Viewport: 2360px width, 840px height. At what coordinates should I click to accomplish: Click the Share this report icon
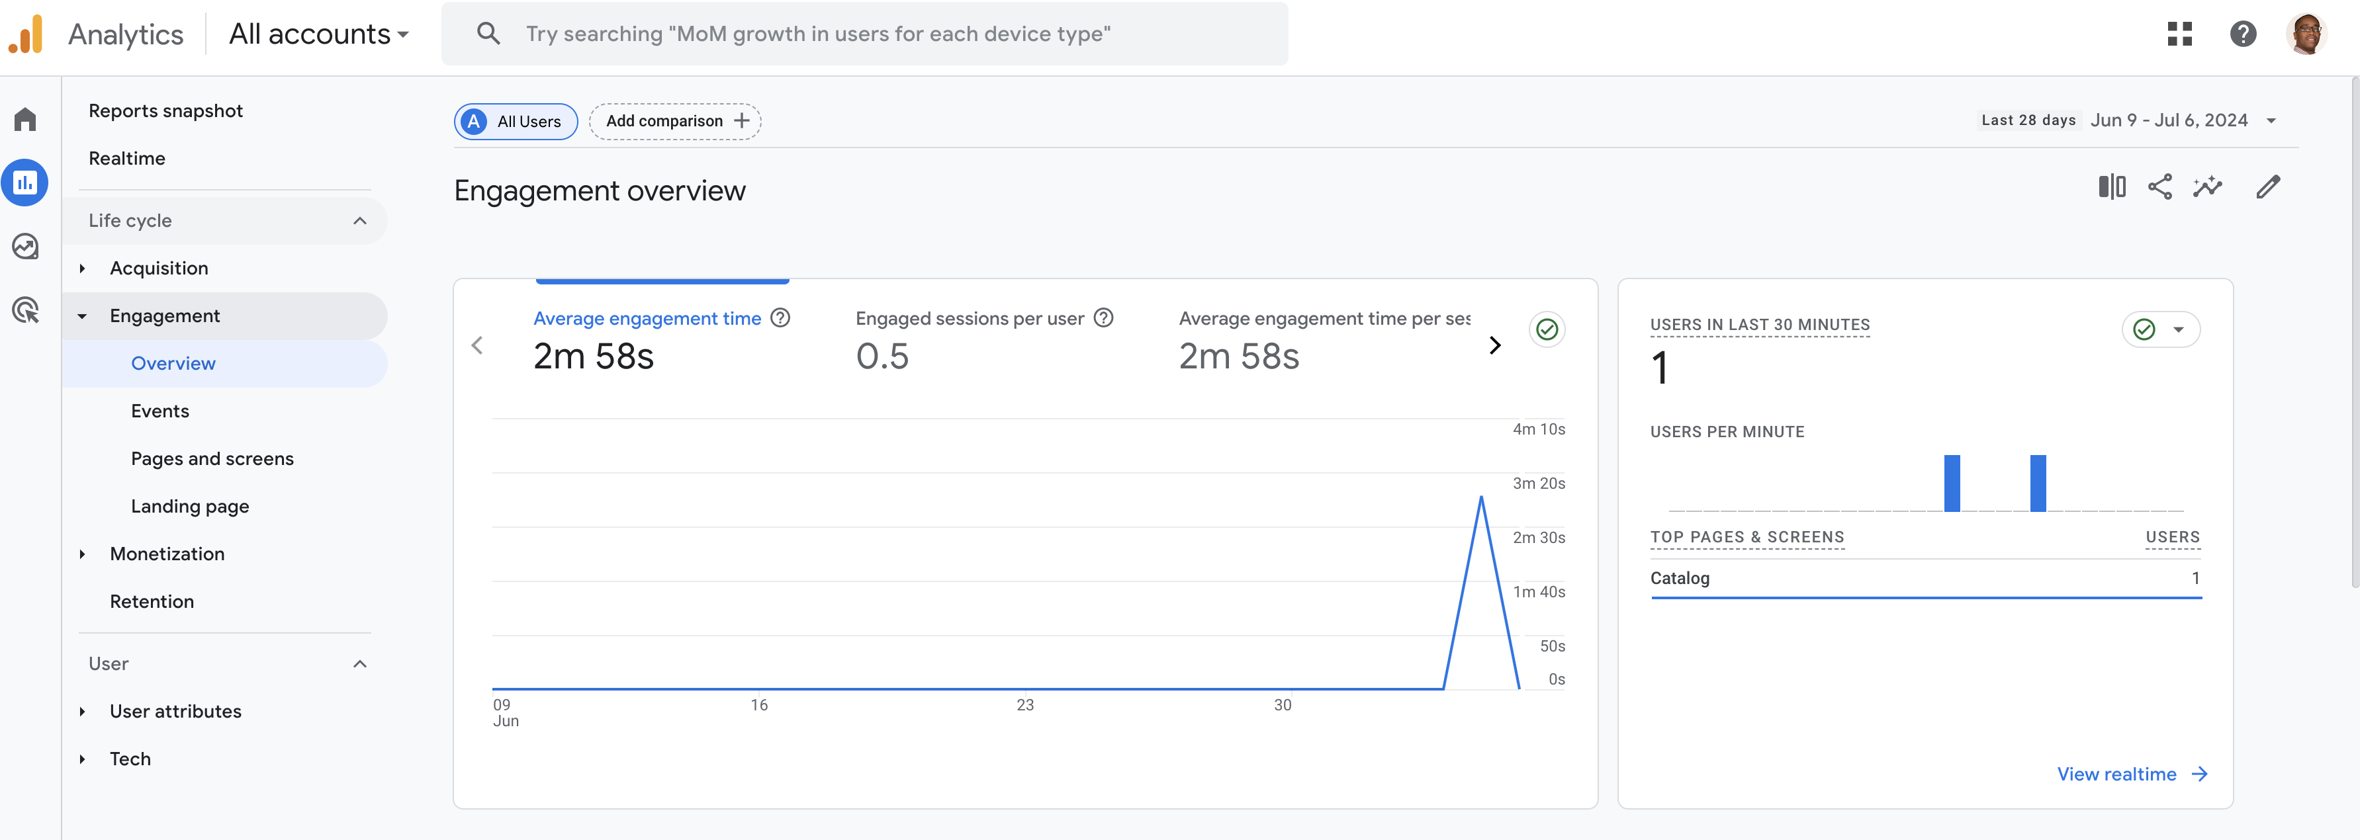tap(2159, 188)
